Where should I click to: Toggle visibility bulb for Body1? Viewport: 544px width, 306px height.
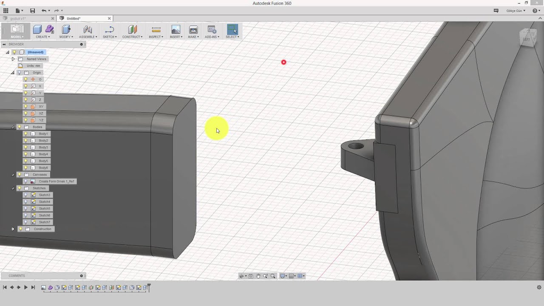click(25, 134)
